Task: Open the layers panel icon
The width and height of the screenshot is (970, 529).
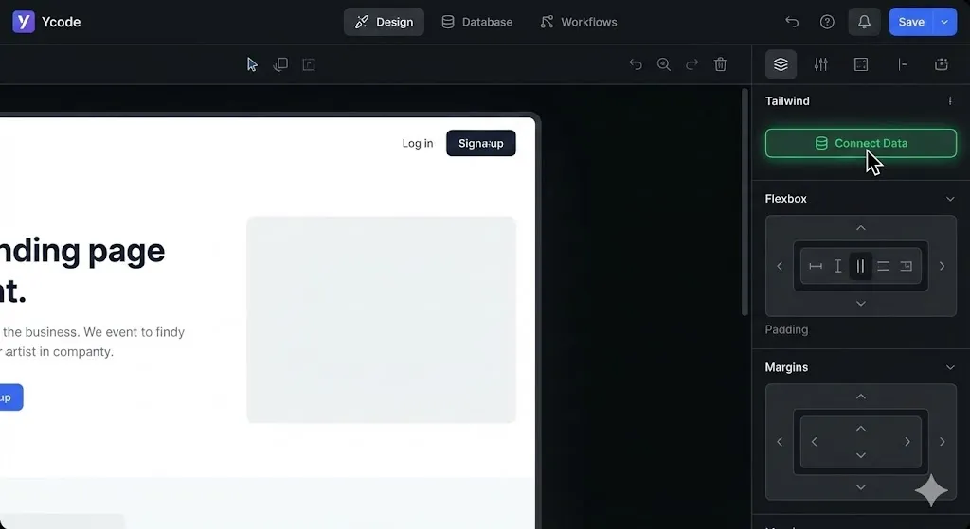Action: point(781,64)
